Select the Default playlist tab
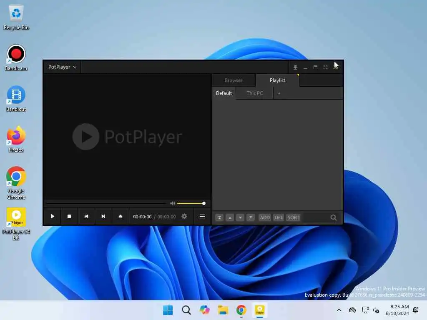Image resolution: width=427 pixels, height=320 pixels. (x=224, y=93)
